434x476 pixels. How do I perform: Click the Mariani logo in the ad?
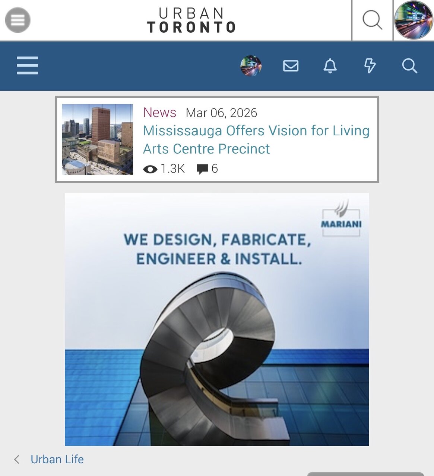pos(341,220)
